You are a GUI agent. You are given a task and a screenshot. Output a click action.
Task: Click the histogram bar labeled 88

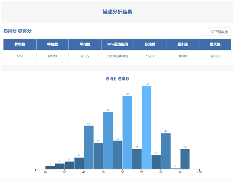127,132
